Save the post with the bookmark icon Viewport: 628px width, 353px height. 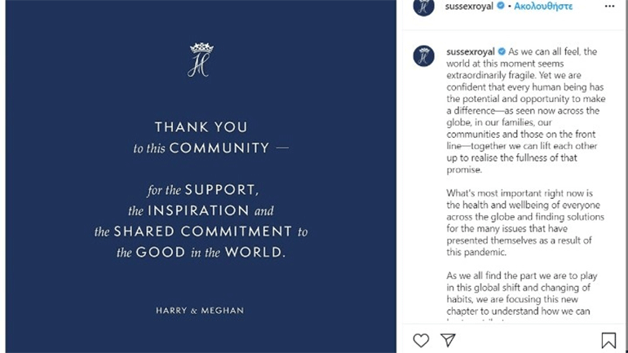tap(608, 340)
